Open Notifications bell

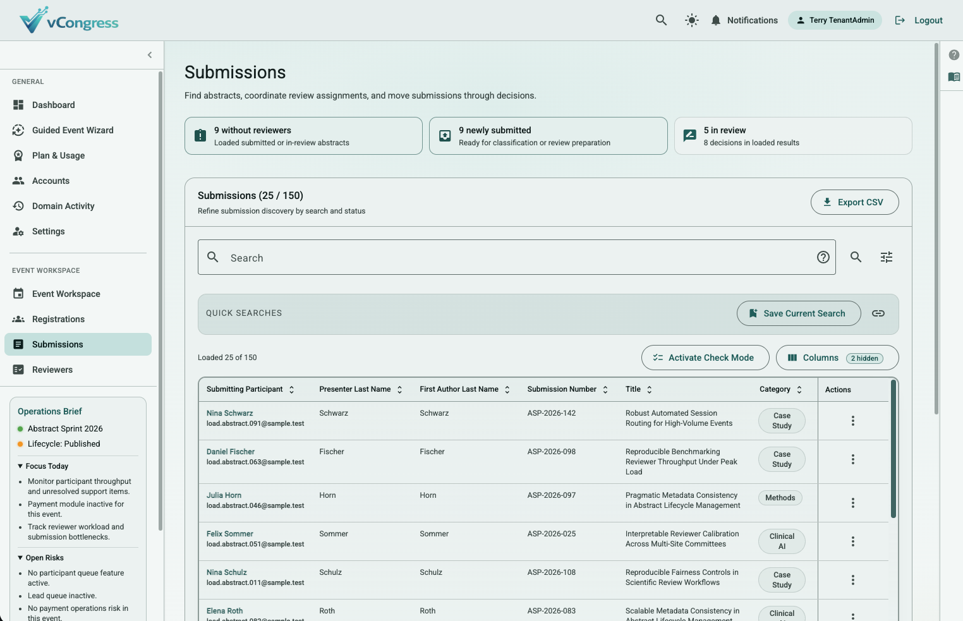point(744,20)
